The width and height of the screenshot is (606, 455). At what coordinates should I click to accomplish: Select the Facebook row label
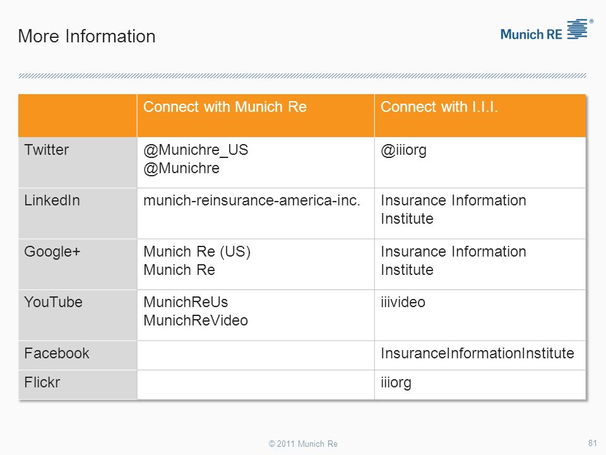pos(56,353)
